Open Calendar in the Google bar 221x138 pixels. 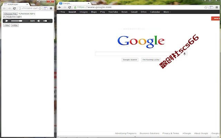[x=155, y=12]
